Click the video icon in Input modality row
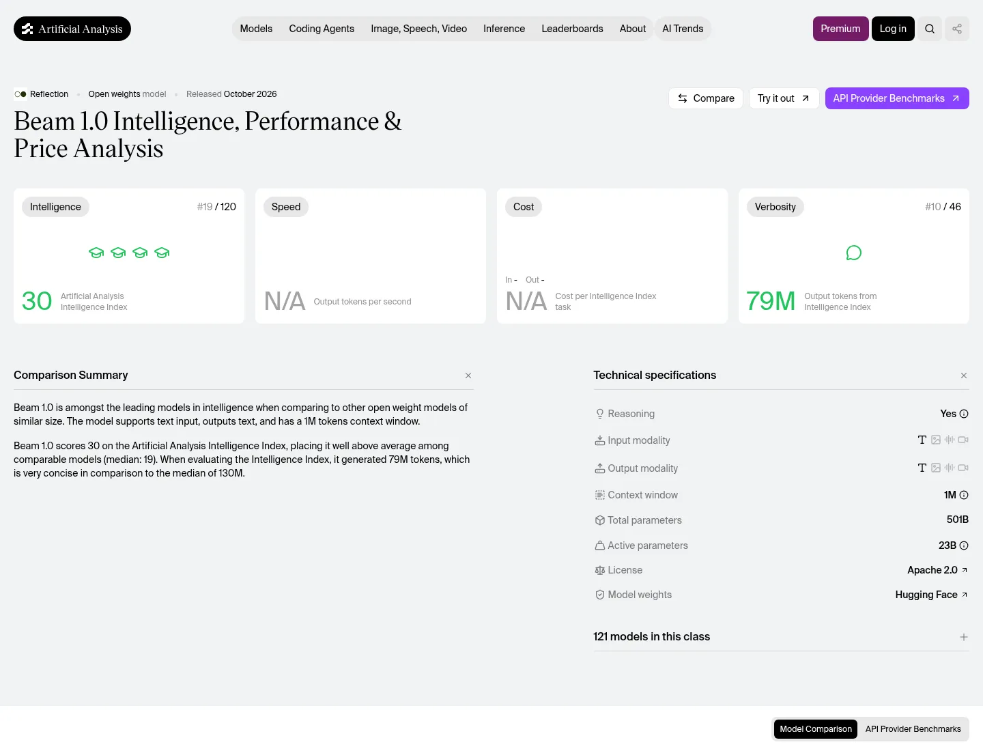This screenshot has width=983, height=751. coord(963,440)
